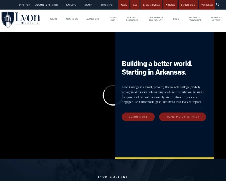Open the Athletics button
The height and width of the screenshot is (181, 226).
[x=170, y=5]
